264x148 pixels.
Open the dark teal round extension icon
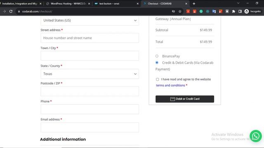tap(207, 12)
